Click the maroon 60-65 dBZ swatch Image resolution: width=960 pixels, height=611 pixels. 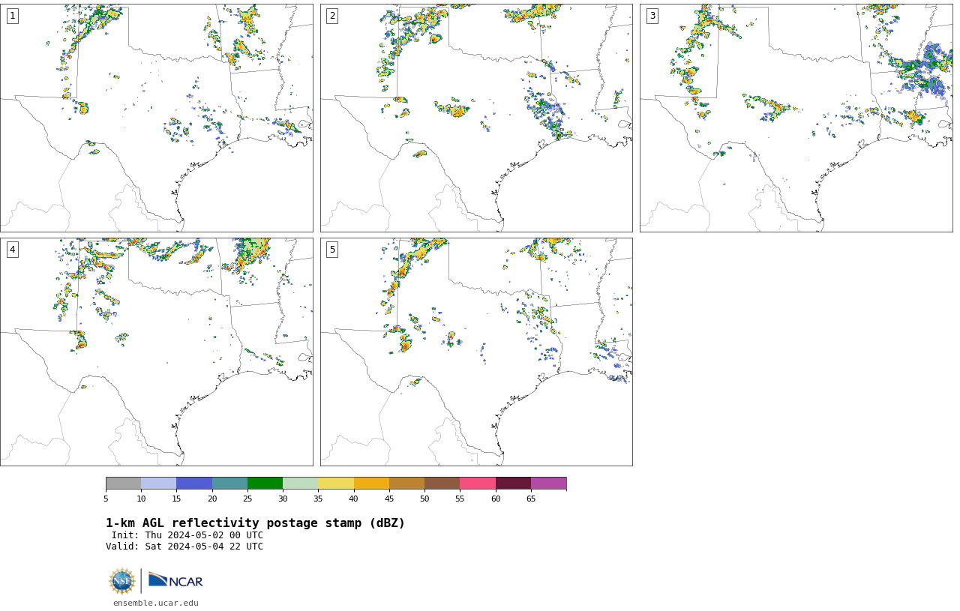pos(513,483)
